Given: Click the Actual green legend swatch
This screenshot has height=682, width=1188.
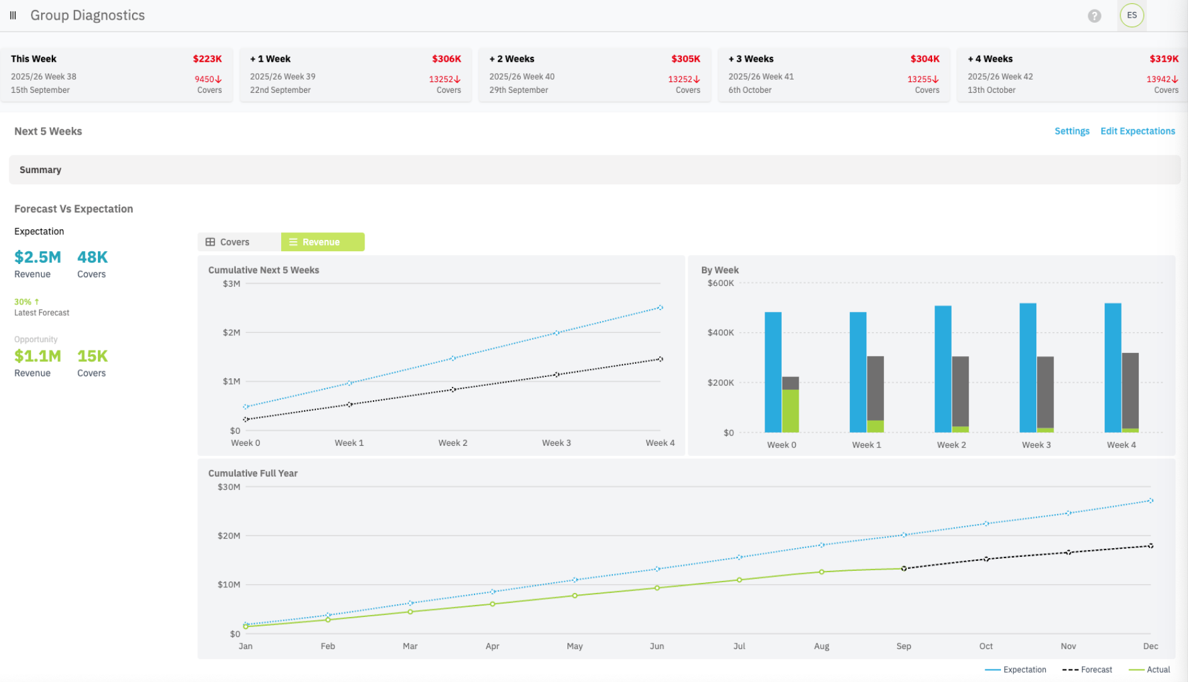Looking at the screenshot, I should [1136, 669].
